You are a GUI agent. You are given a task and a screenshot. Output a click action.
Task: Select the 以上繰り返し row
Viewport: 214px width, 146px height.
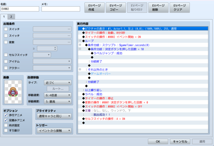143,90
